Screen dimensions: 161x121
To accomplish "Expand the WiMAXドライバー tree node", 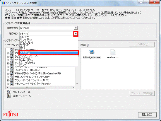I will (x=8, y=74).
